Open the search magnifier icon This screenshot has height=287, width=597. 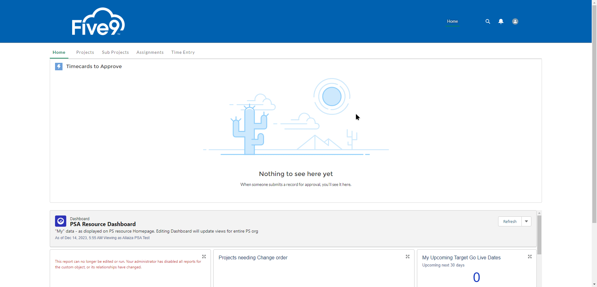[x=488, y=21]
